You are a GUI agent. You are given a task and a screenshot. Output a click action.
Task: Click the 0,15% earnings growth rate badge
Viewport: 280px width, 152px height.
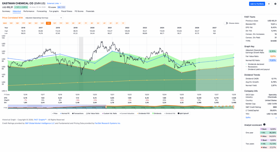pyautogui.click(x=273, y=51)
